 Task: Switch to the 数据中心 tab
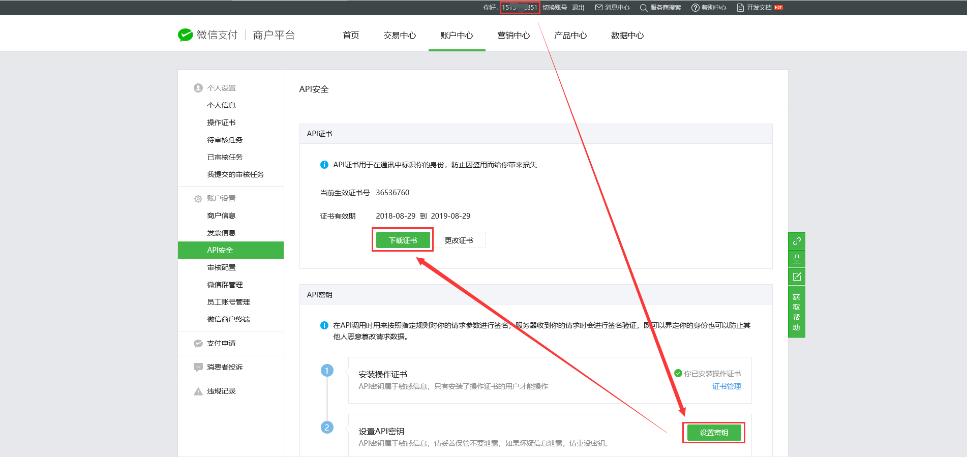(x=627, y=35)
